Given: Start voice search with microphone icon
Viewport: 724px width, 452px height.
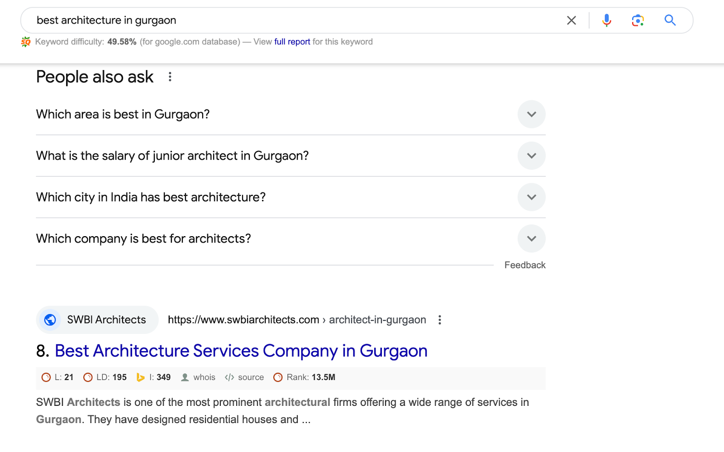Looking at the screenshot, I should click(x=606, y=20).
